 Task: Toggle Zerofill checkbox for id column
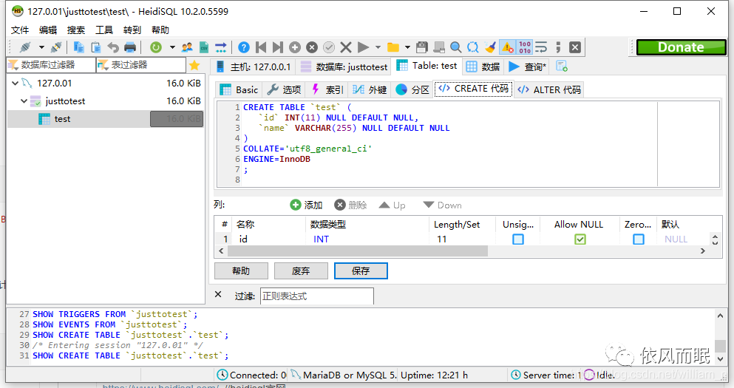pyautogui.click(x=639, y=239)
